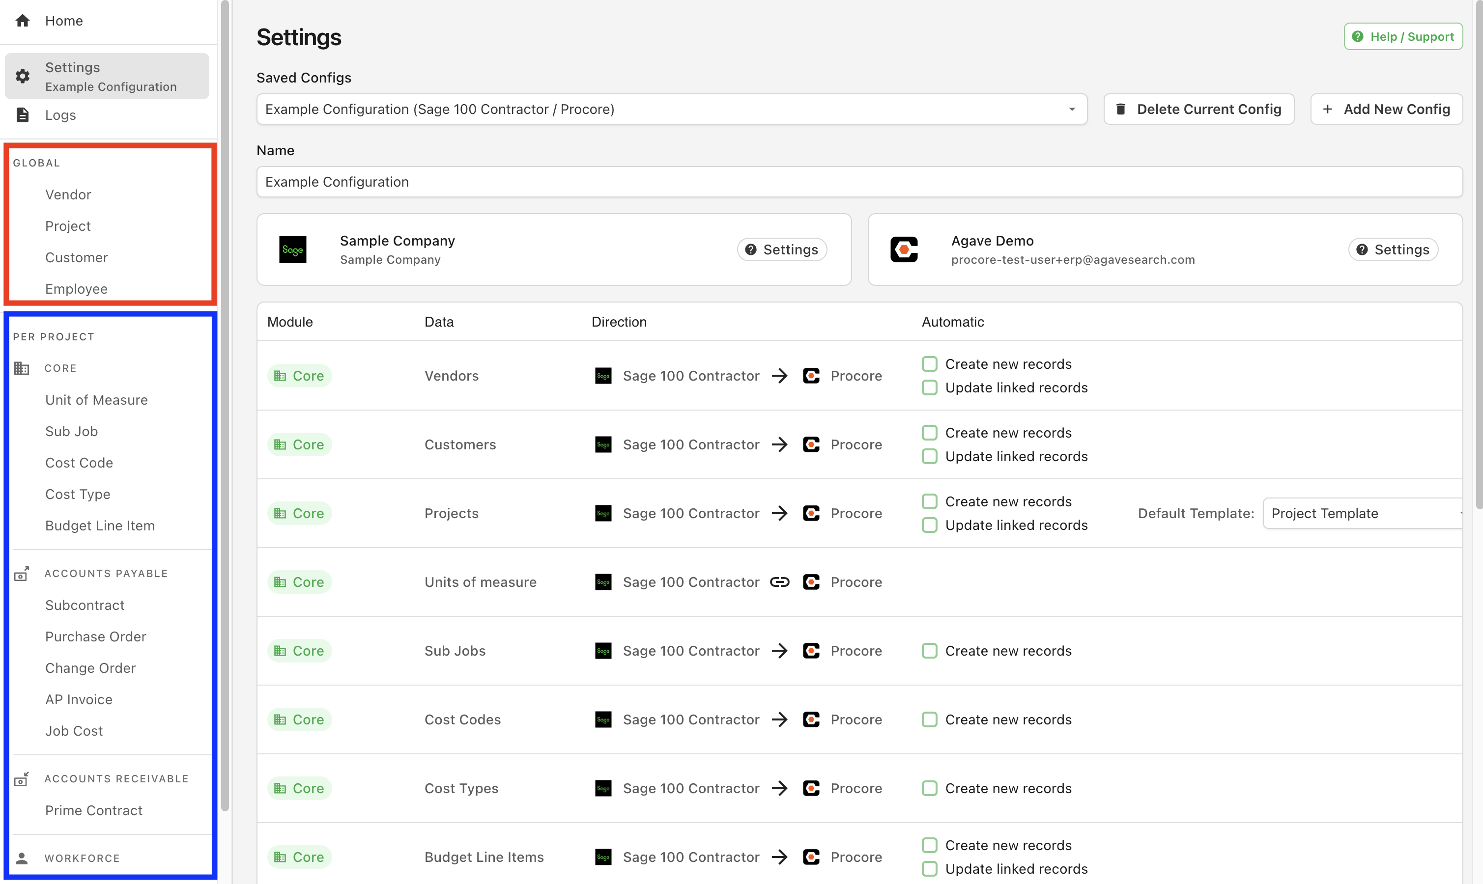The width and height of the screenshot is (1483, 884).
Task: Click the sidebar vertical scrollbar
Action: (225, 405)
